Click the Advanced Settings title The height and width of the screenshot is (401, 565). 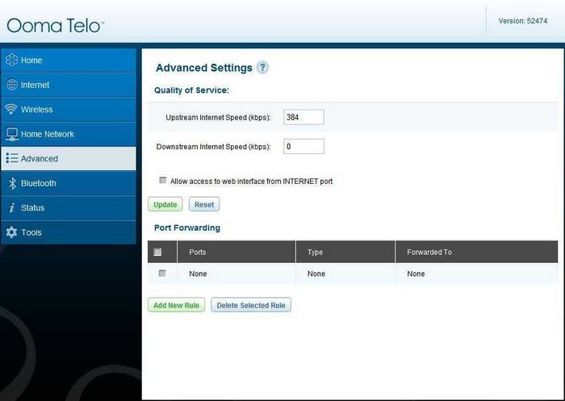click(x=204, y=68)
